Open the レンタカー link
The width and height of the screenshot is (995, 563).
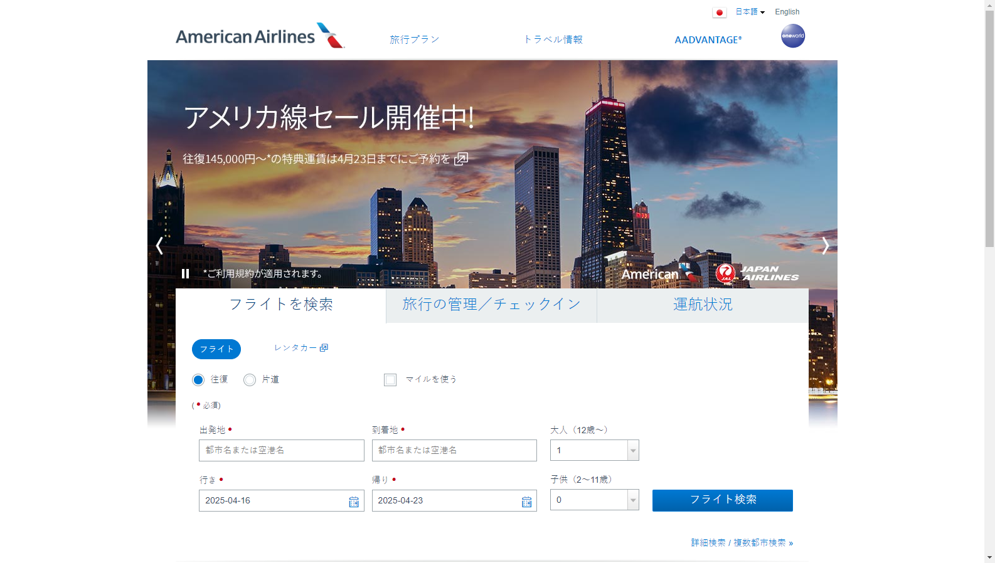tap(301, 348)
